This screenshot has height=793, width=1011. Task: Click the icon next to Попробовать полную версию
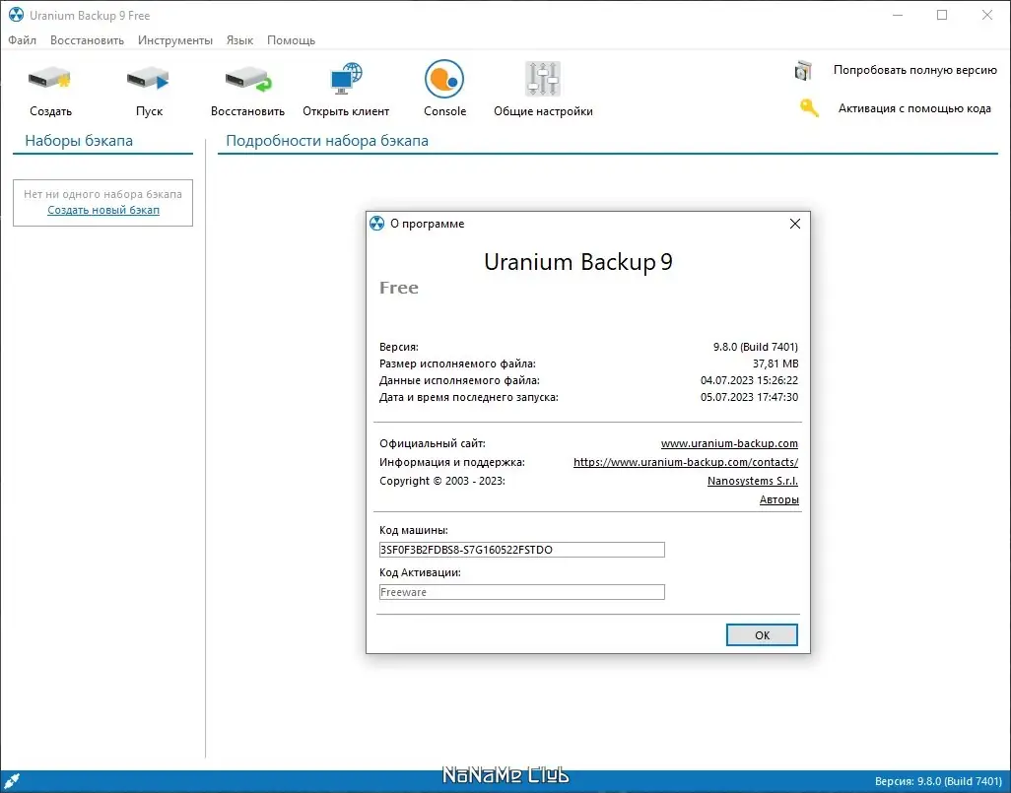click(x=803, y=70)
